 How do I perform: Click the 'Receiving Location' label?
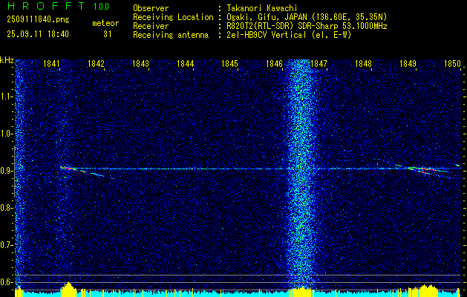point(173,17)
